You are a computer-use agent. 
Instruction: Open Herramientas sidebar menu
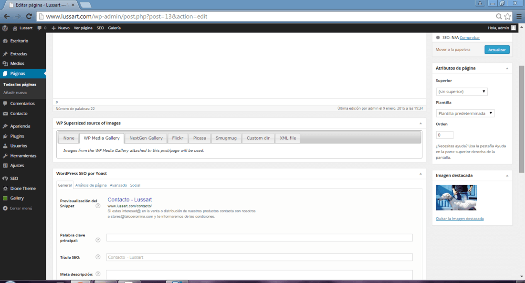point(23,156)
